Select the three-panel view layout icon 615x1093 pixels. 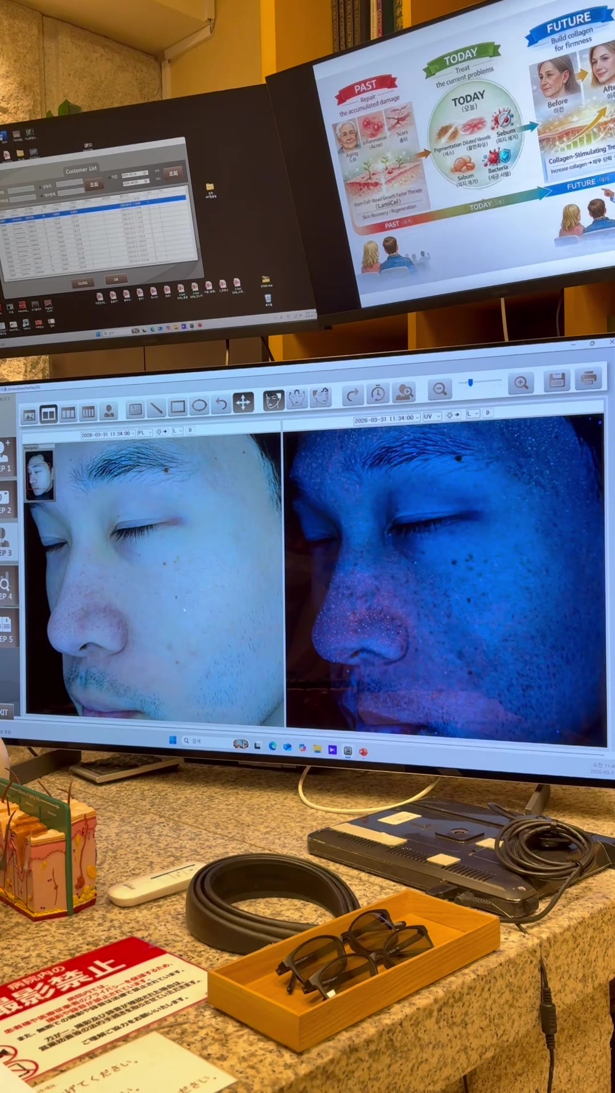point(68,413)
